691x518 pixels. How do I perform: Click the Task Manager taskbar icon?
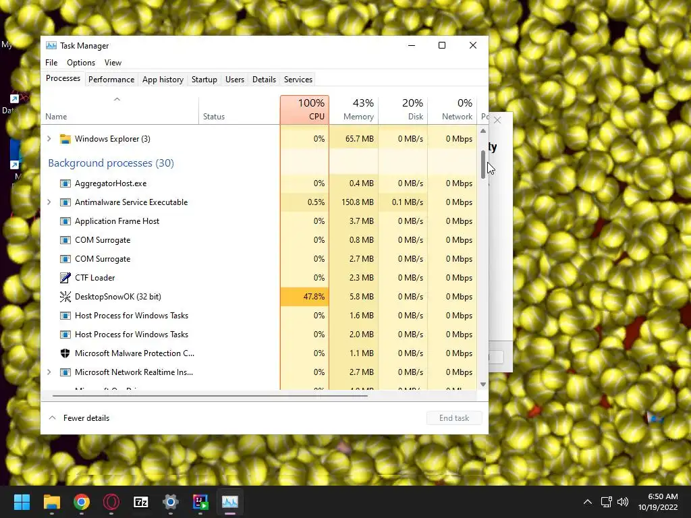point(230,502)
